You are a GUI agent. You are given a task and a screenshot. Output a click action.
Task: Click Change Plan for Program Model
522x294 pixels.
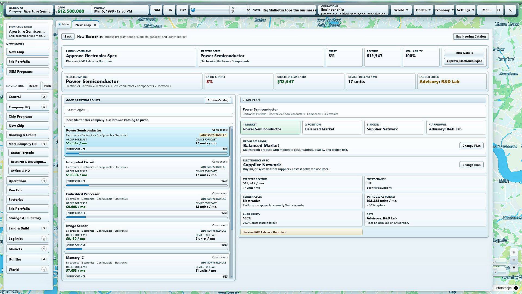[471, 146]
